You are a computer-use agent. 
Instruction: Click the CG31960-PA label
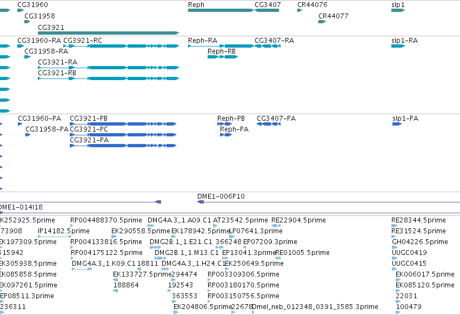[39, 119]
